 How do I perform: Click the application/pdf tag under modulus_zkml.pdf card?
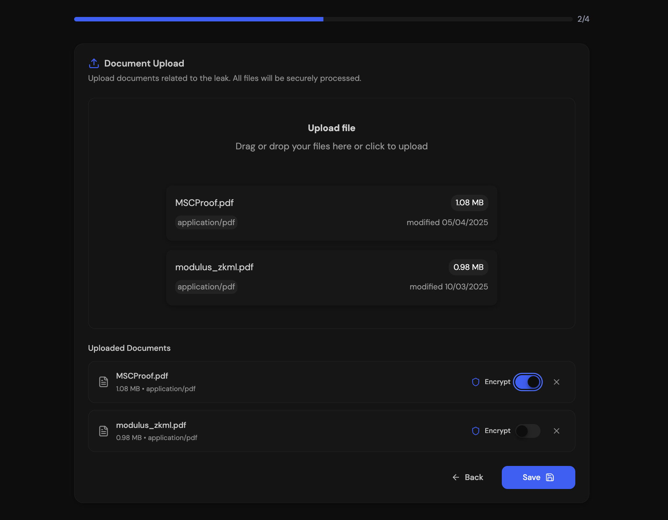tap(206, 287)
